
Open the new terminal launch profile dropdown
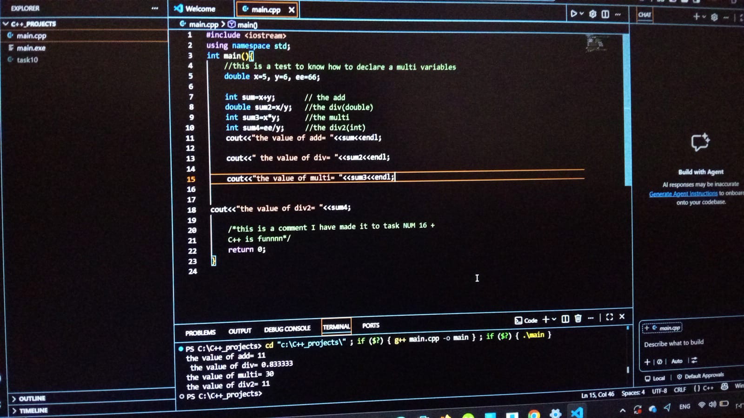554,320
